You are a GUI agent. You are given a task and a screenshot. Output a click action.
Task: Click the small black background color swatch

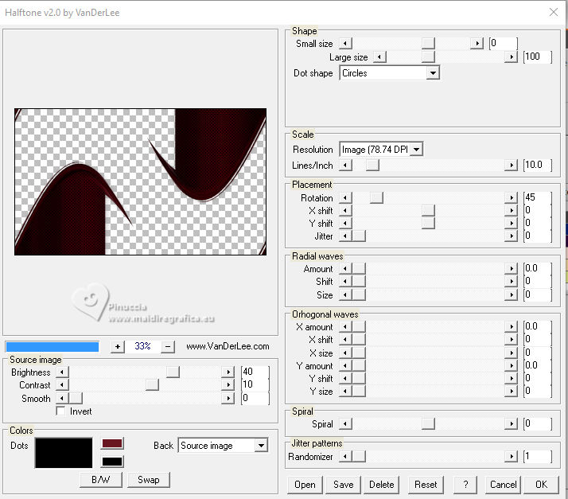click(x=112, y=462)
